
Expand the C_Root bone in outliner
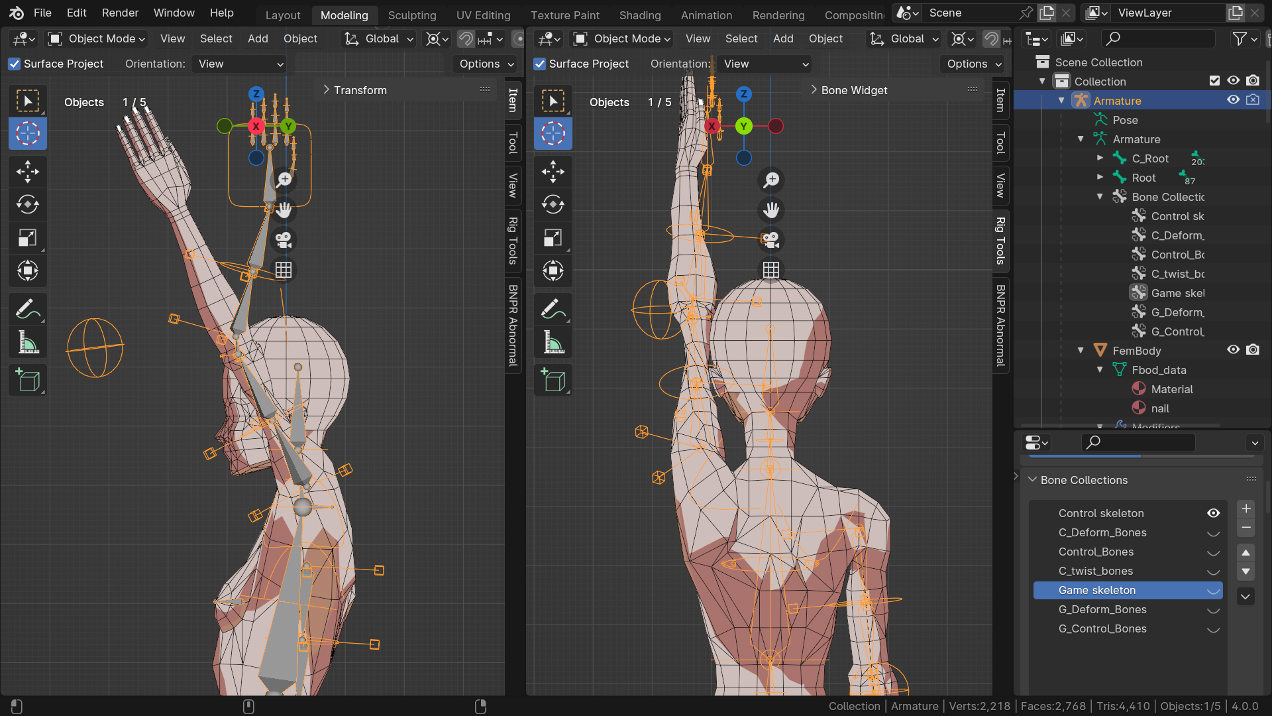point(1100,158)
